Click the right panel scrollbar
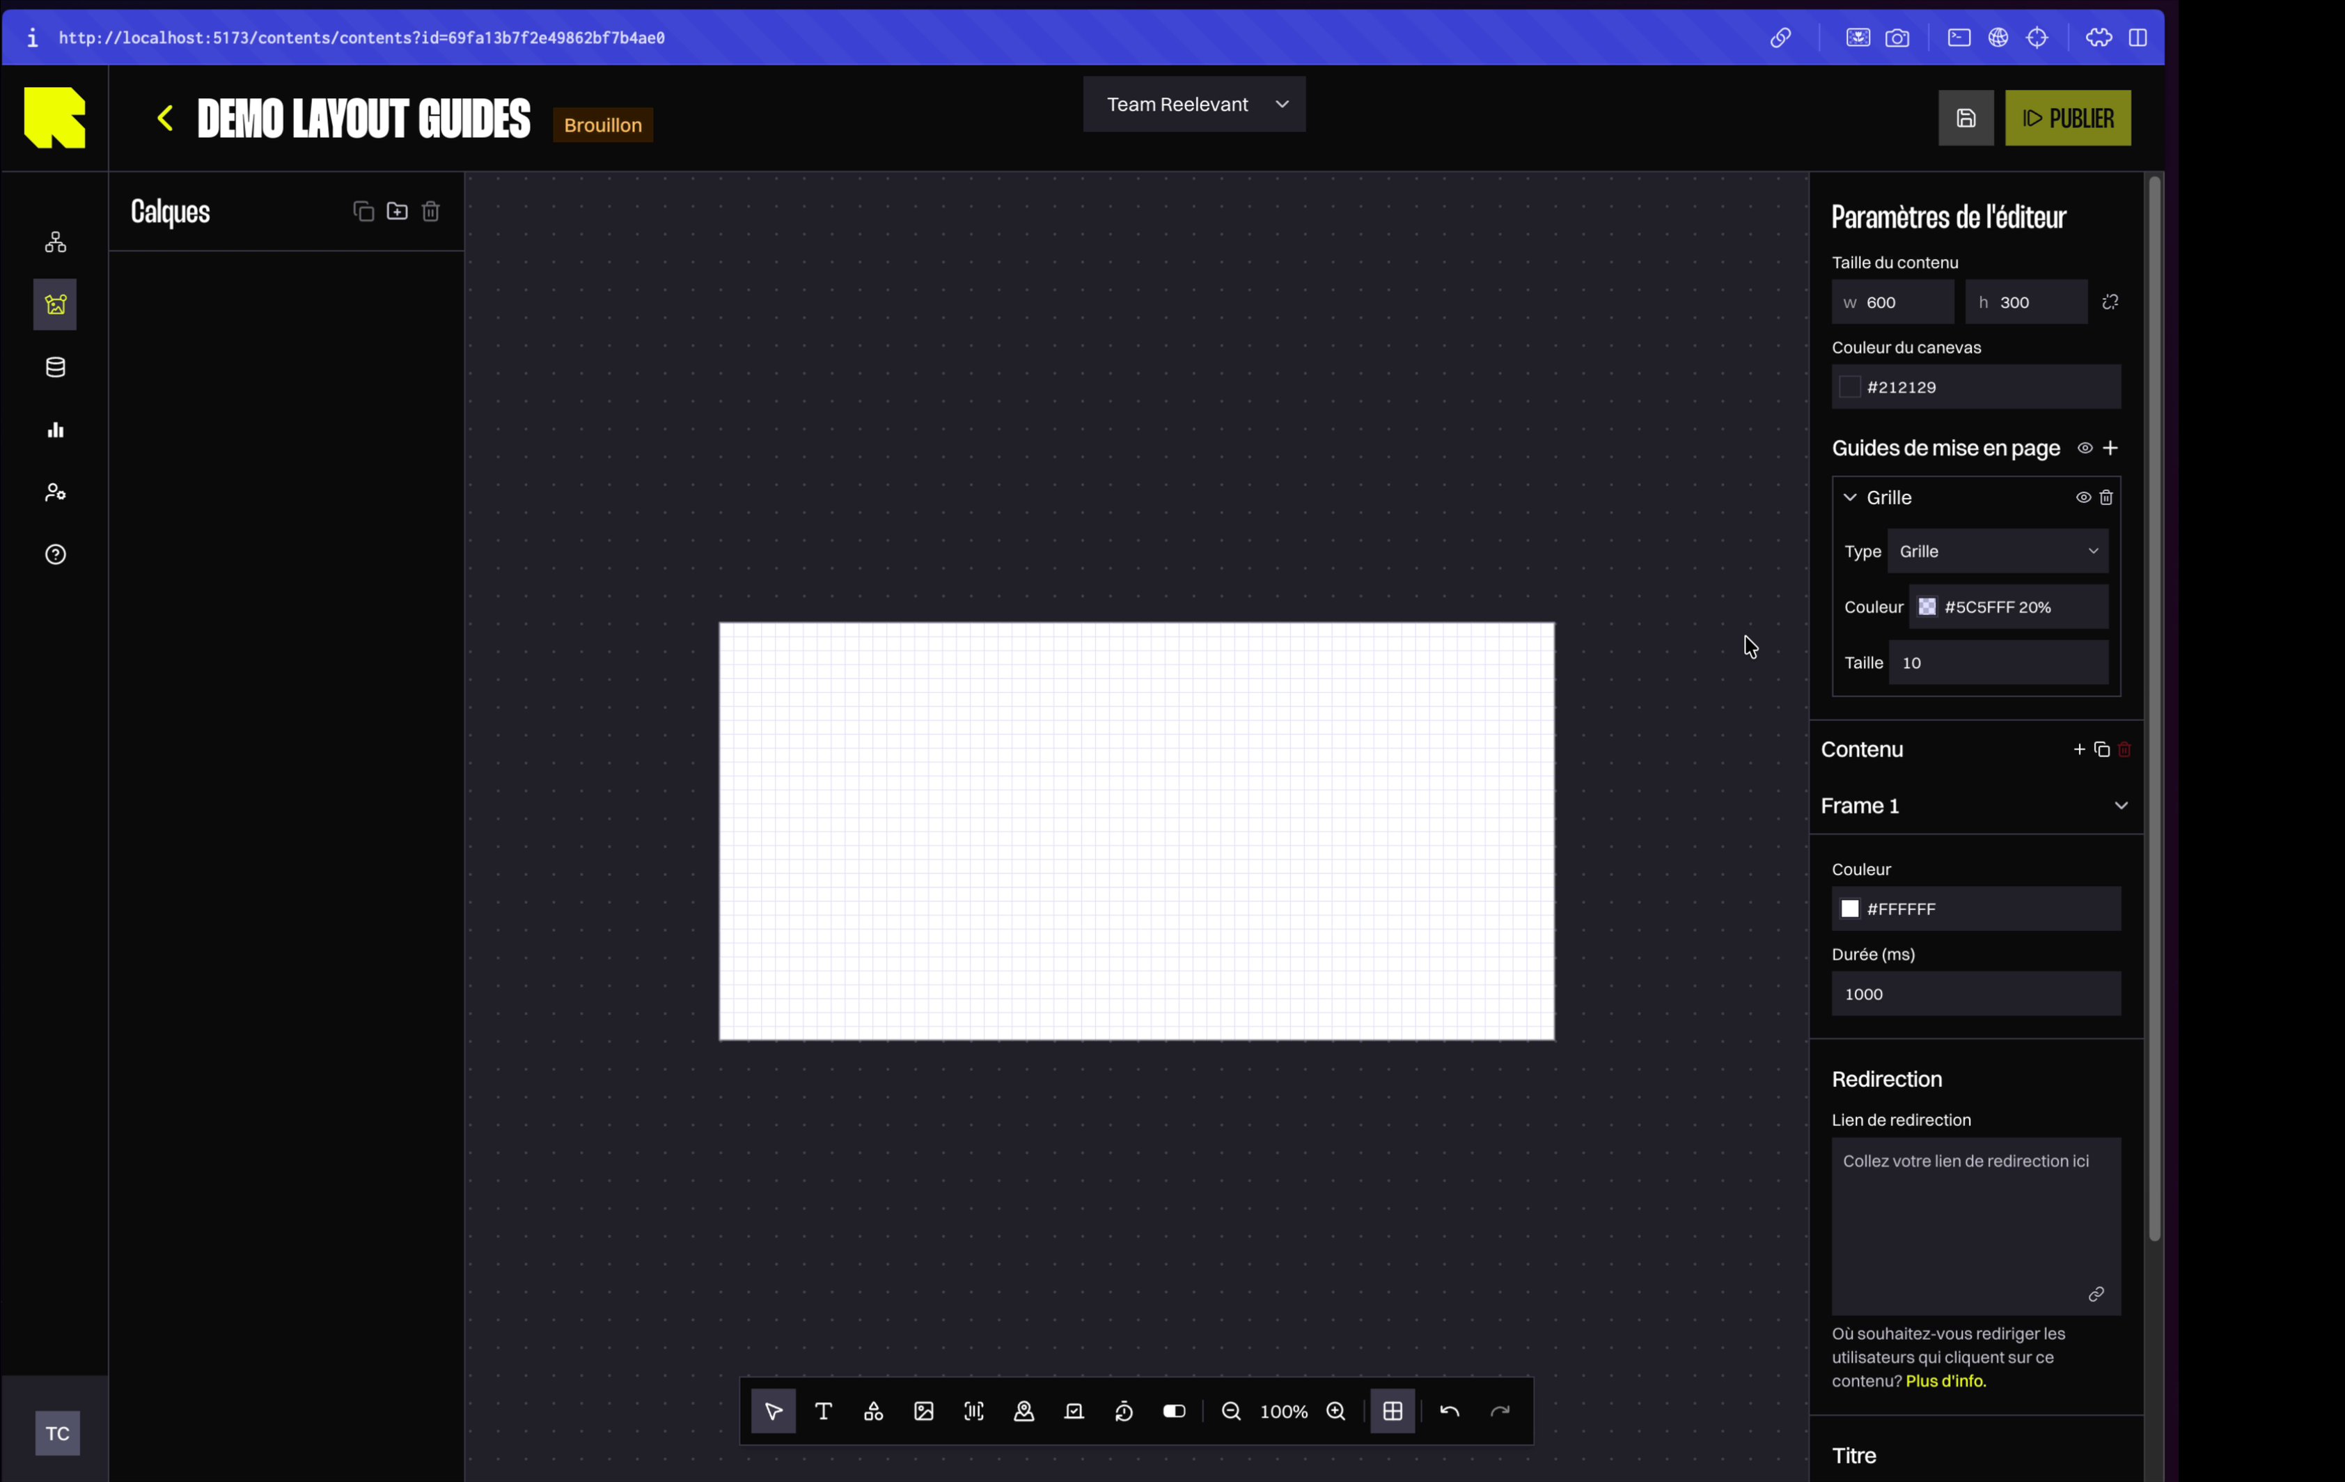The image size is (2345, 1482). [x=2154, y=708]
